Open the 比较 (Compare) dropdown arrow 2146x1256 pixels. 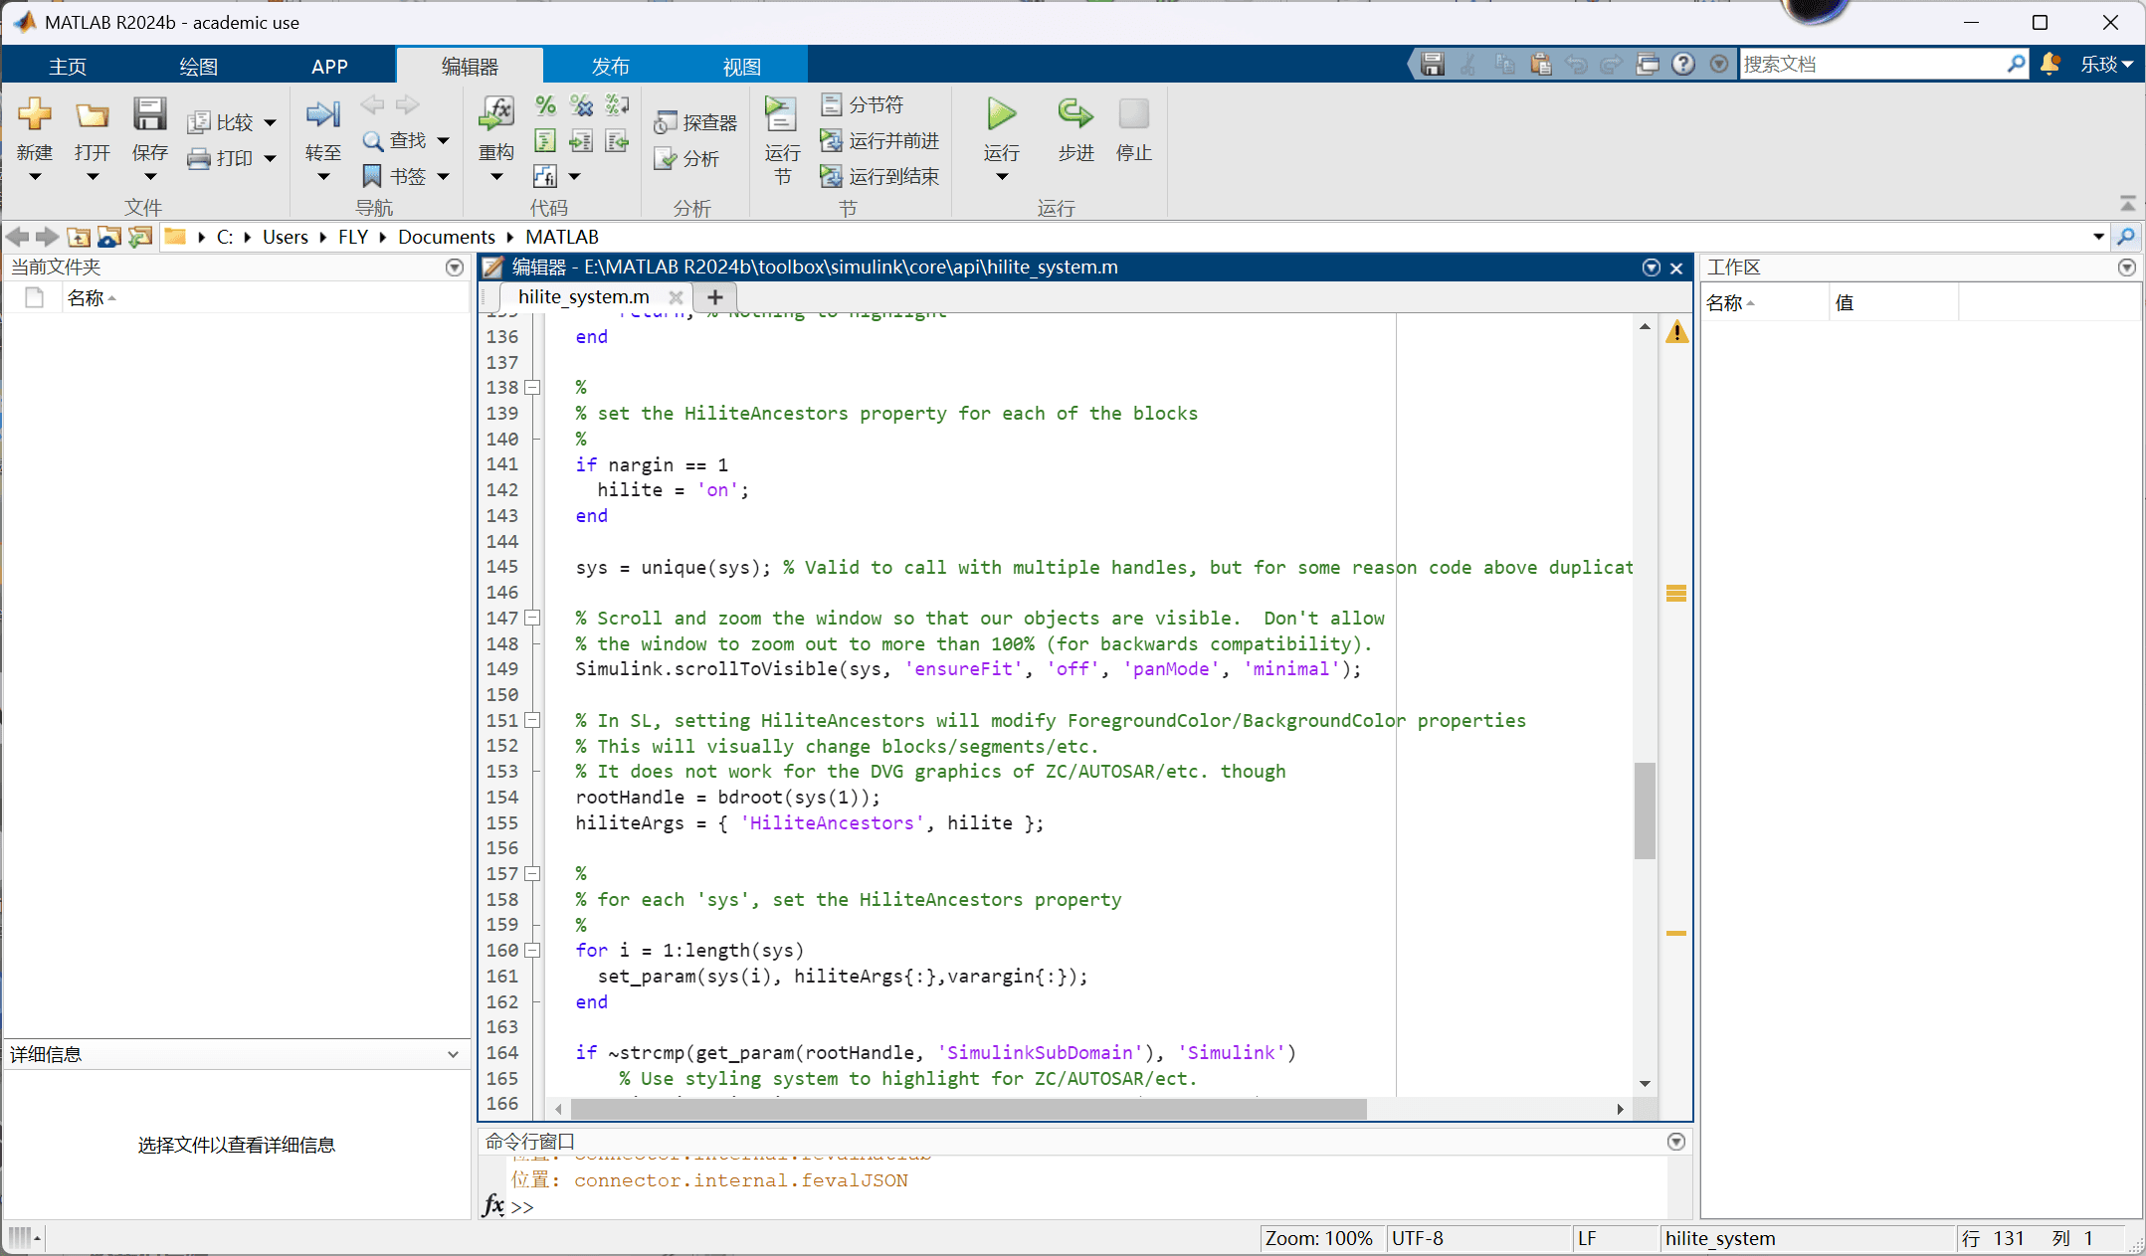coord(271,123)
